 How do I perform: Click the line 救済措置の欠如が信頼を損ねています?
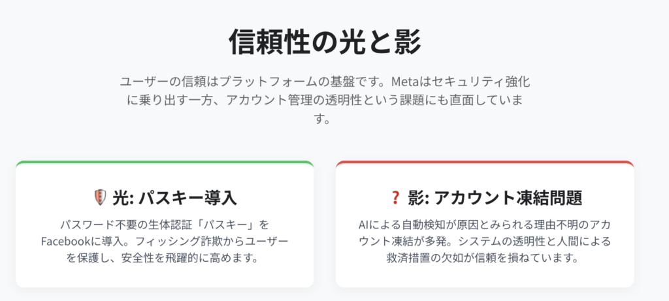[484, 258]
